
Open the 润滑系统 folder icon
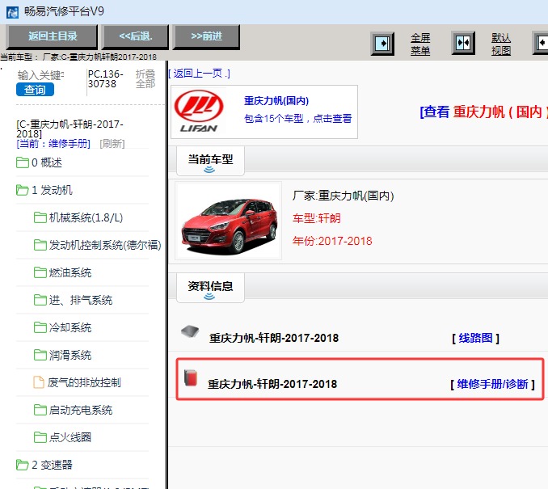40,355
